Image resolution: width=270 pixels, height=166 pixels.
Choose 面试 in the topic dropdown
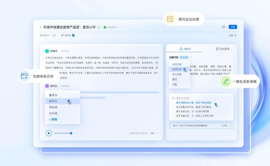click(179, 79)
